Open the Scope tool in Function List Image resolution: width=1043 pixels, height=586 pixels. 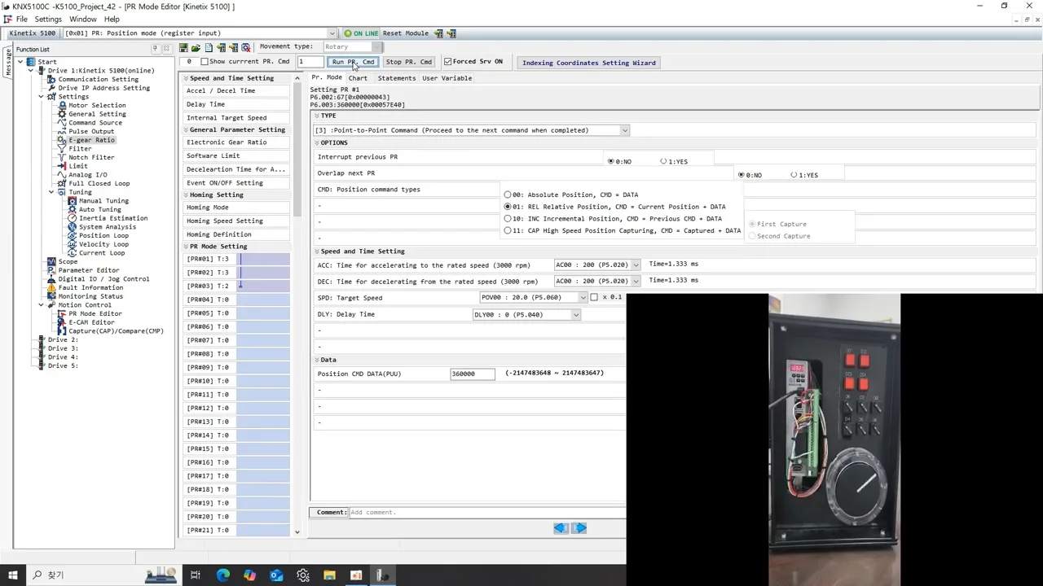[x=68, y=261]
